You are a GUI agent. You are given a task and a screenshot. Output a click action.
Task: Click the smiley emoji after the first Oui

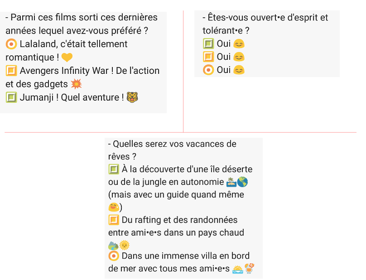click(x=239, y=43)
